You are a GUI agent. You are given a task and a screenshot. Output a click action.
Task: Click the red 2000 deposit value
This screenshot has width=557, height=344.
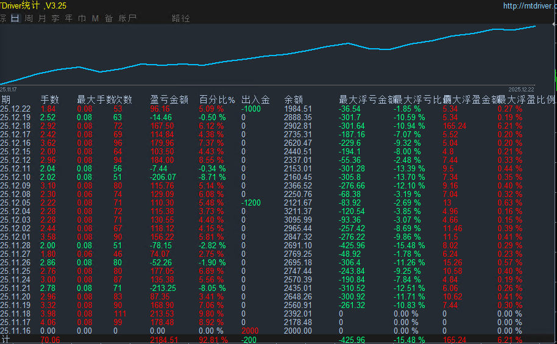click(250, 331)
